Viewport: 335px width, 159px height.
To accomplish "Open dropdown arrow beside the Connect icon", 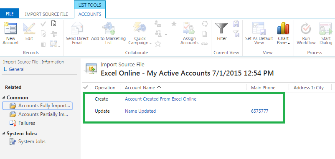I will point(166,35).
